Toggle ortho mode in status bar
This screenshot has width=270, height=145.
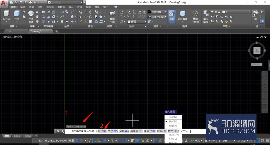point(100,140)
